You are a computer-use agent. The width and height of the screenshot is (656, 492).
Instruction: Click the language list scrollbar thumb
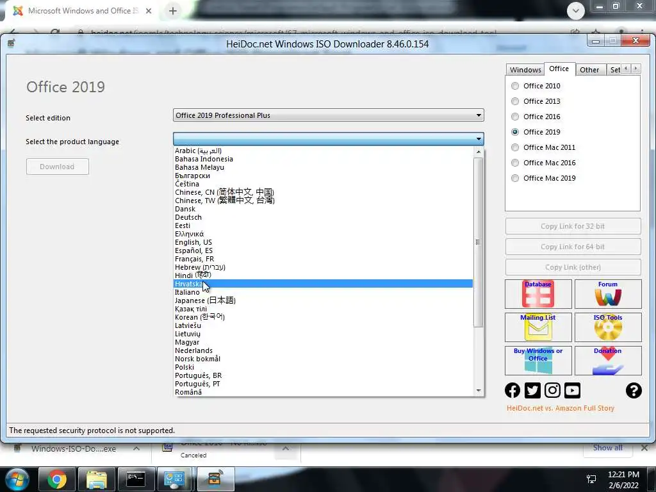478,243
